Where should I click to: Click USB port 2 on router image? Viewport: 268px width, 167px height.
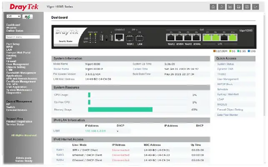tap(111, 38)
